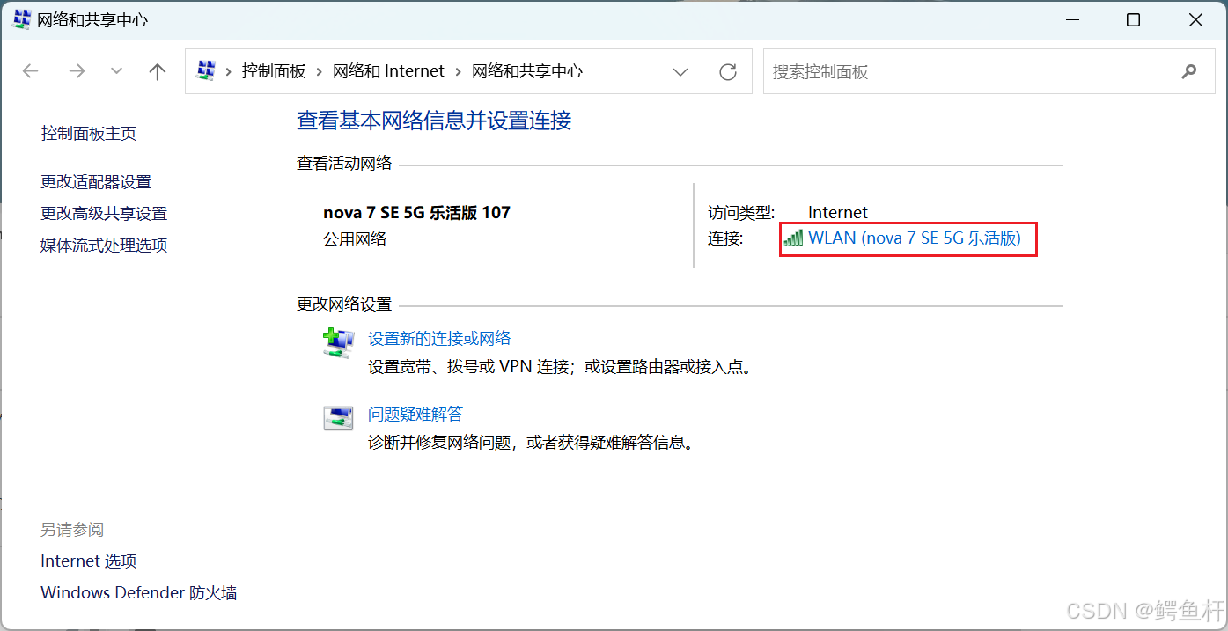Viewport: 1228px width, 631px height.
Task: Open 媒体流式处理选项
Action: [104, 246]
